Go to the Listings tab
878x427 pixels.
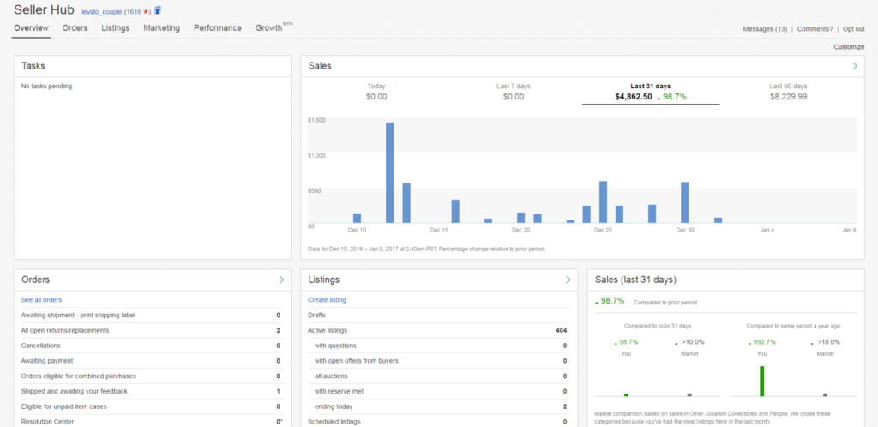116,28
